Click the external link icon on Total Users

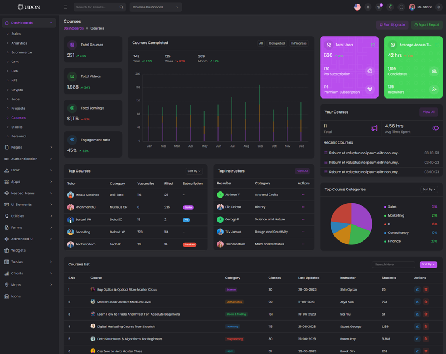pyautogui.click(x=373, y=45)
